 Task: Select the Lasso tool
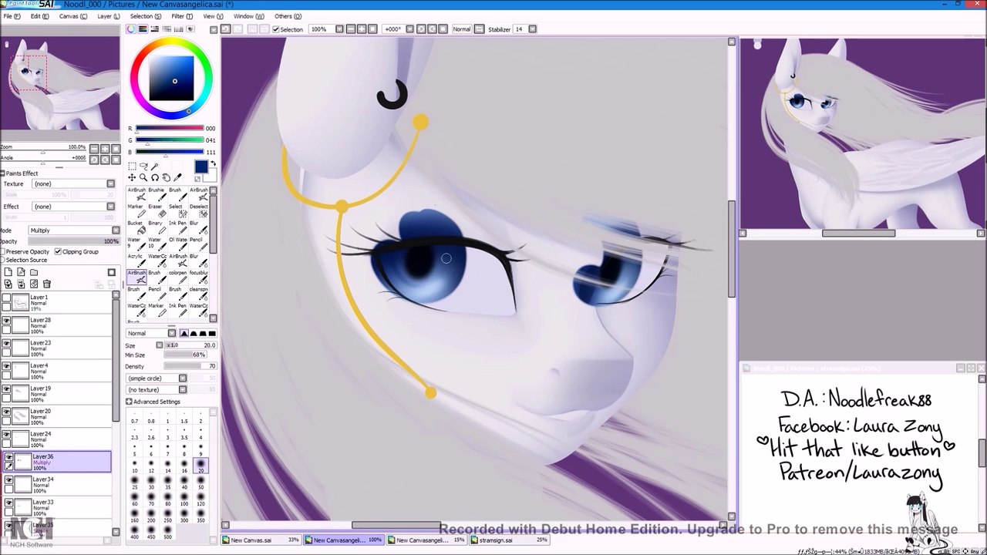(143, 166)
